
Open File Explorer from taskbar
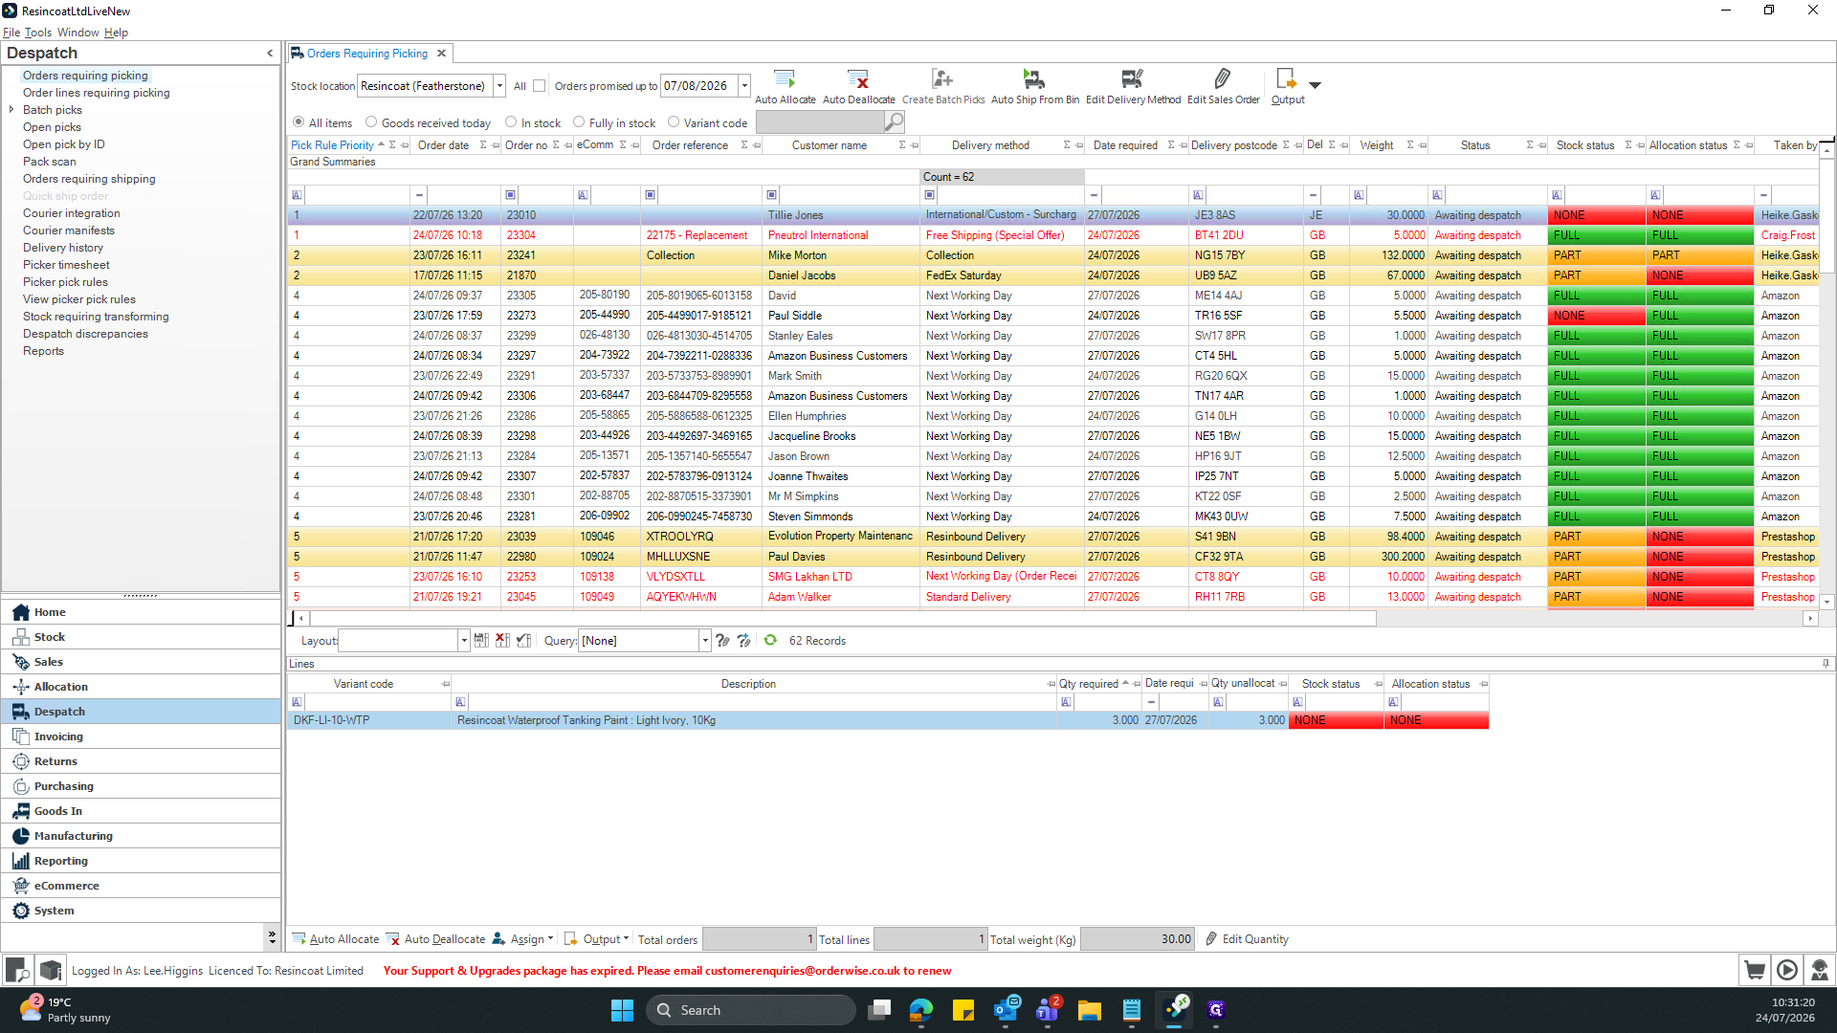(x=1089, y=1010)
